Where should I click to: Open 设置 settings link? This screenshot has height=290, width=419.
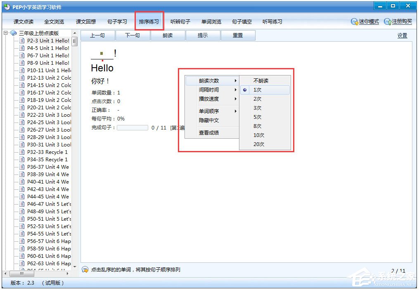pyautogui.click(x=401, y=35)
